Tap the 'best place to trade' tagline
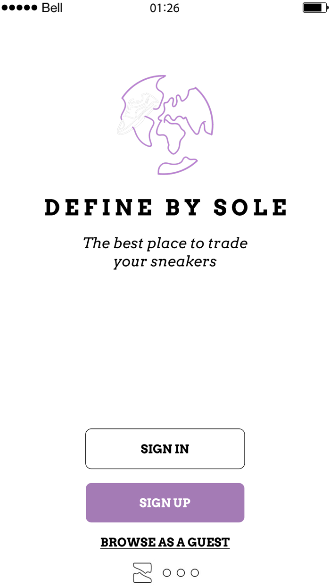This screenshot has height=587, width=330. point(165,252)
